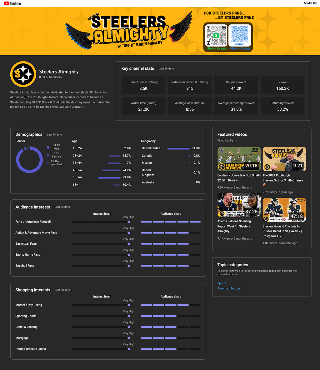
Task: Click the Action & Adventure Movie Fans slider
Action: (x=102, y=233)
